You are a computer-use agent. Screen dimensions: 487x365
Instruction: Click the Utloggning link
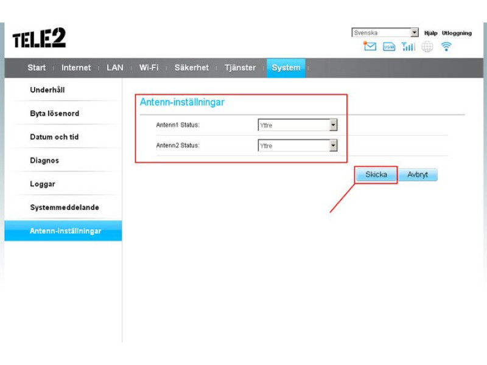click(x=457, y=33)
